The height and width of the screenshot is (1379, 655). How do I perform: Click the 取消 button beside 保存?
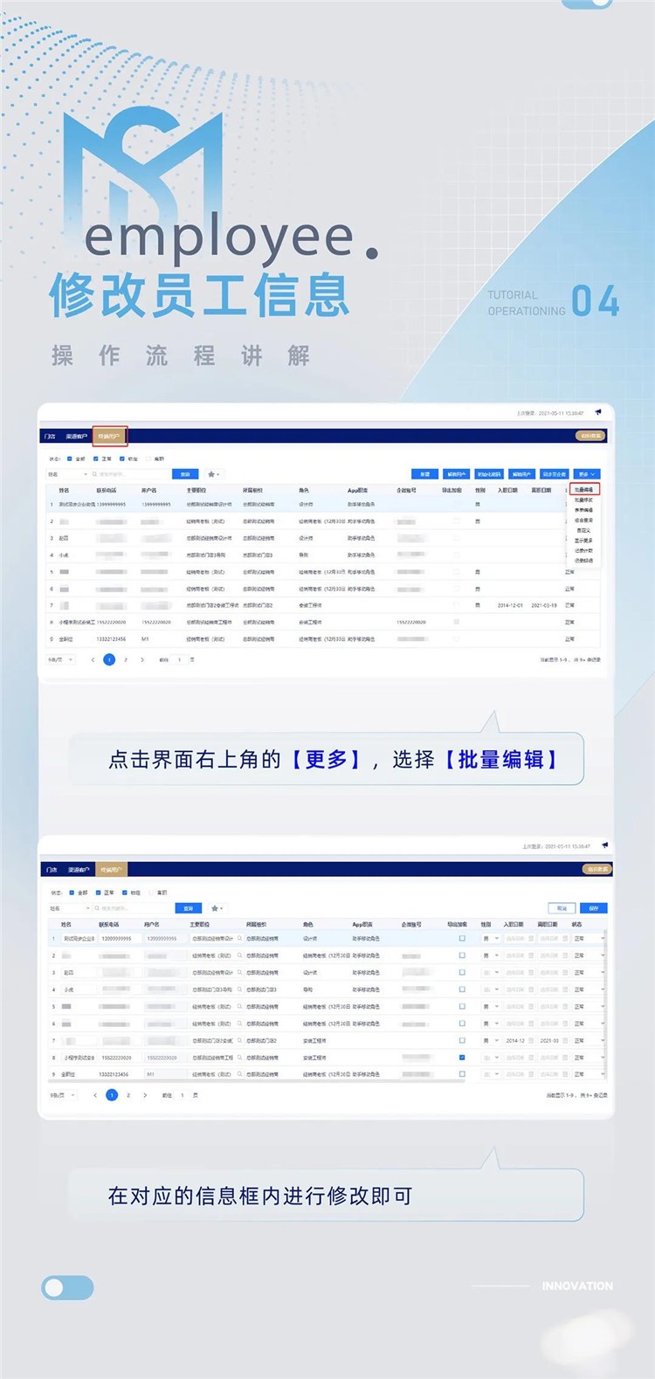pos(562,908)
